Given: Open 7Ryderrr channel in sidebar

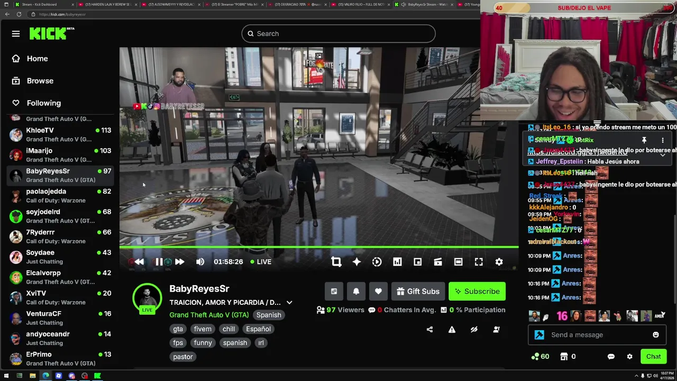Looking at the screenshot, I should [x=60, y=237].
